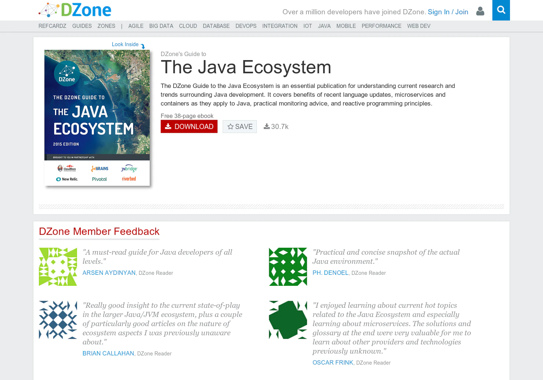Click 'Free 38-page ebook' text
This screenshot has height=380, width=543.
pos(187,116)
